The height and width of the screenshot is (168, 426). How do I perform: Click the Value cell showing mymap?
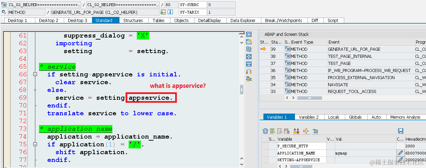click(365, 153)
